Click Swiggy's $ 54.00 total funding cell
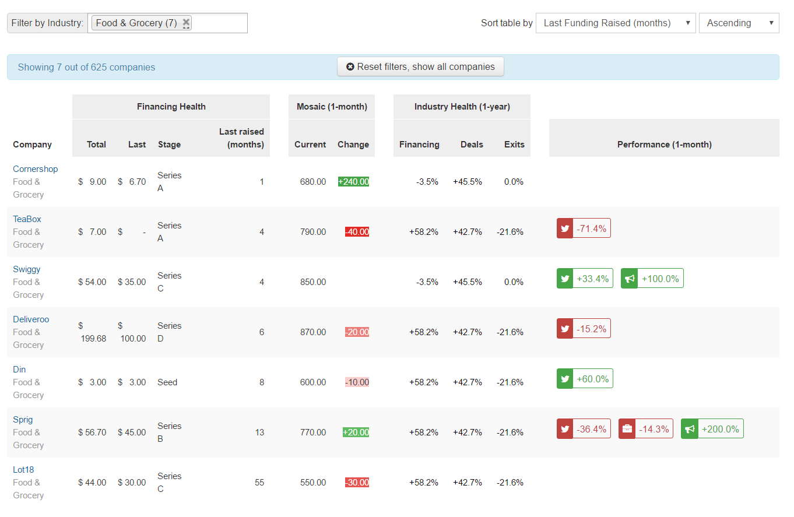794x517 pixels. [x=92, y=282]
